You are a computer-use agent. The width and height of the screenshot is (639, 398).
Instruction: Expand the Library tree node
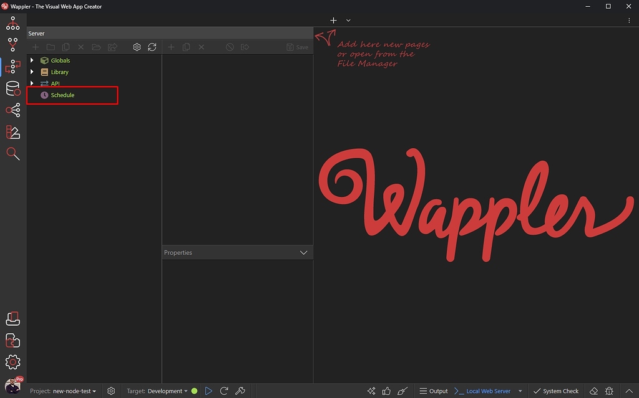click(32, 72)
